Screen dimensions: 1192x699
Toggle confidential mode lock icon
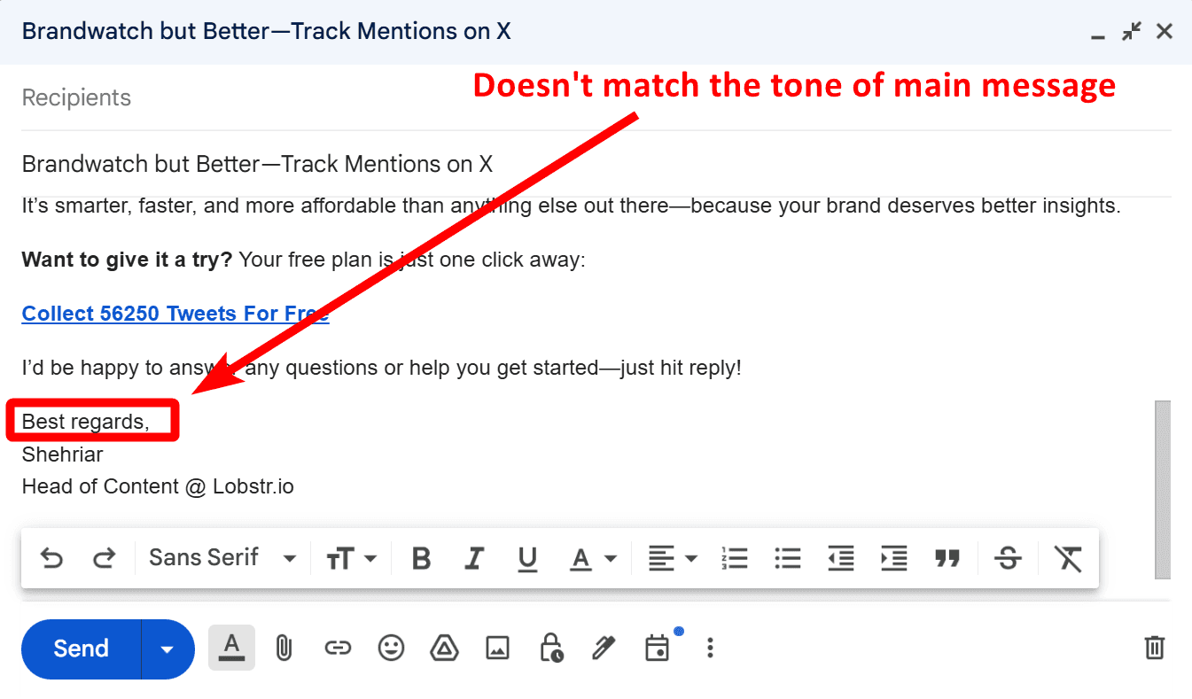pos(550,649)
